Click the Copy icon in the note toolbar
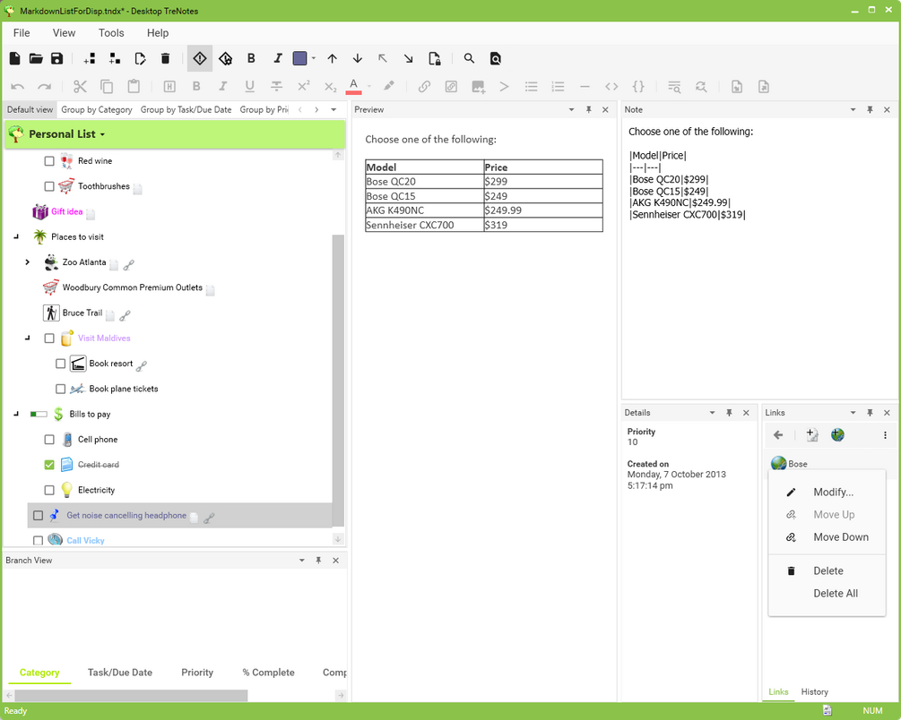Image resolution: width=901 pixels, height=720 pixels. click(107, 87)
